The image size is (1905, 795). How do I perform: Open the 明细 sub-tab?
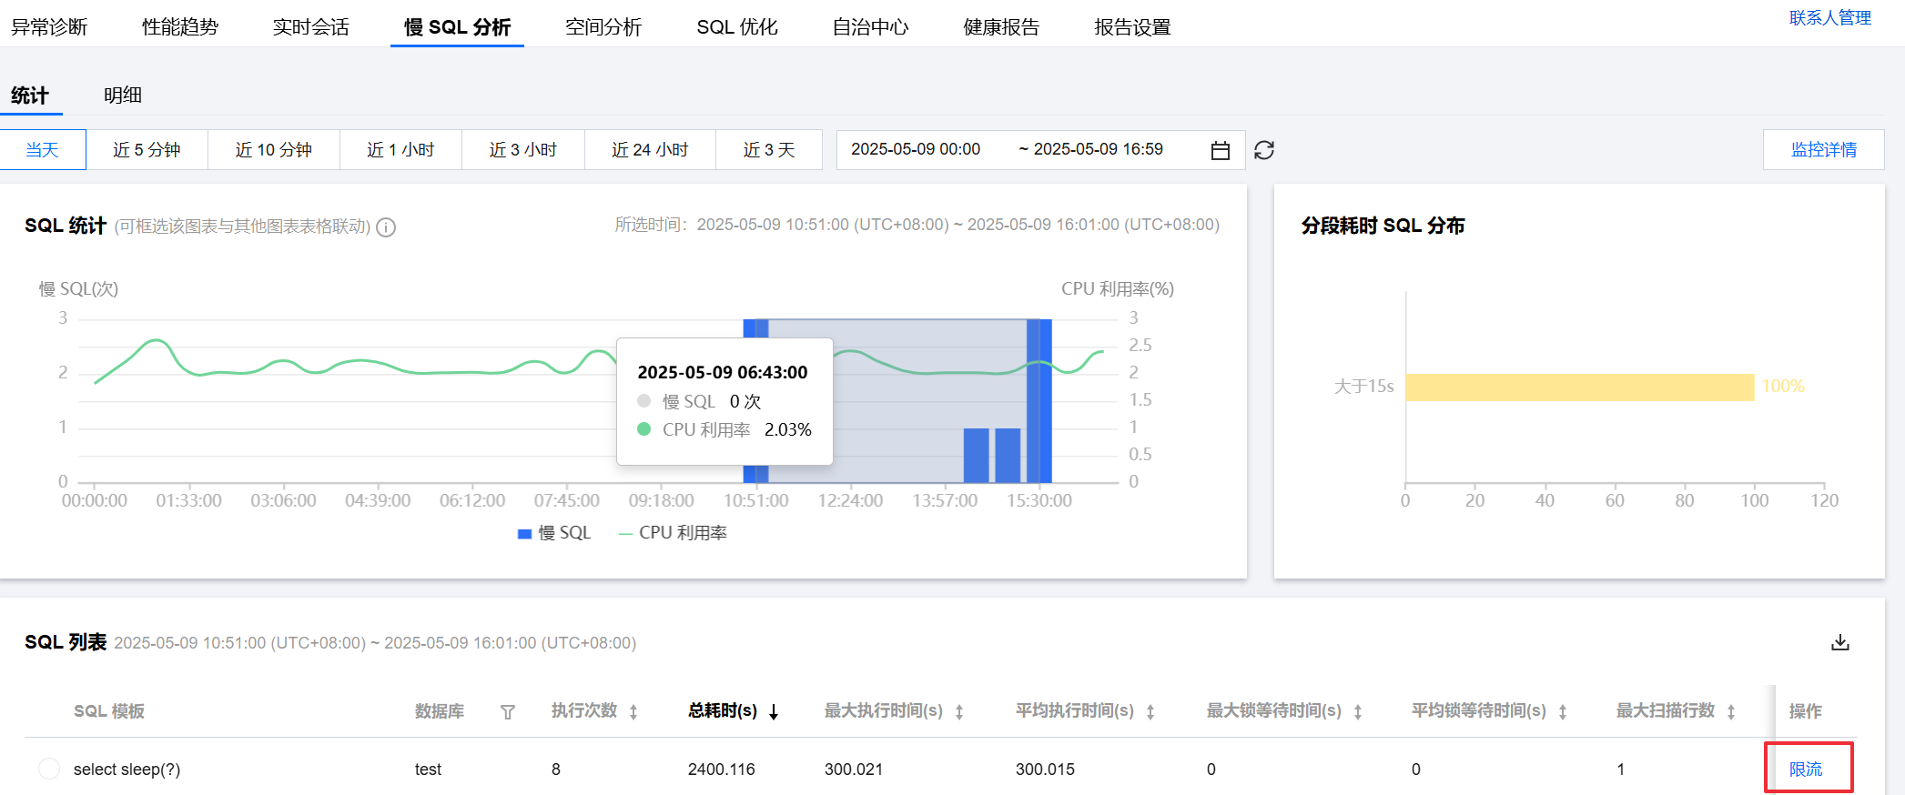point(123,96)
